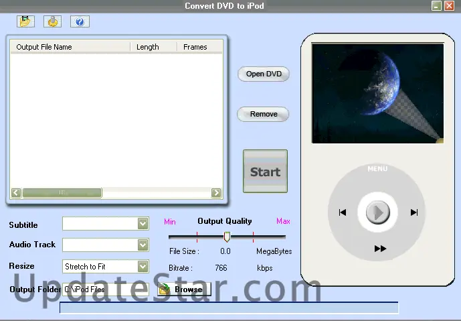This screenshot has height=321, width=461.
Task: Open the Resize dropdown showing Stretch to Fit
Action: click(143, 267)
